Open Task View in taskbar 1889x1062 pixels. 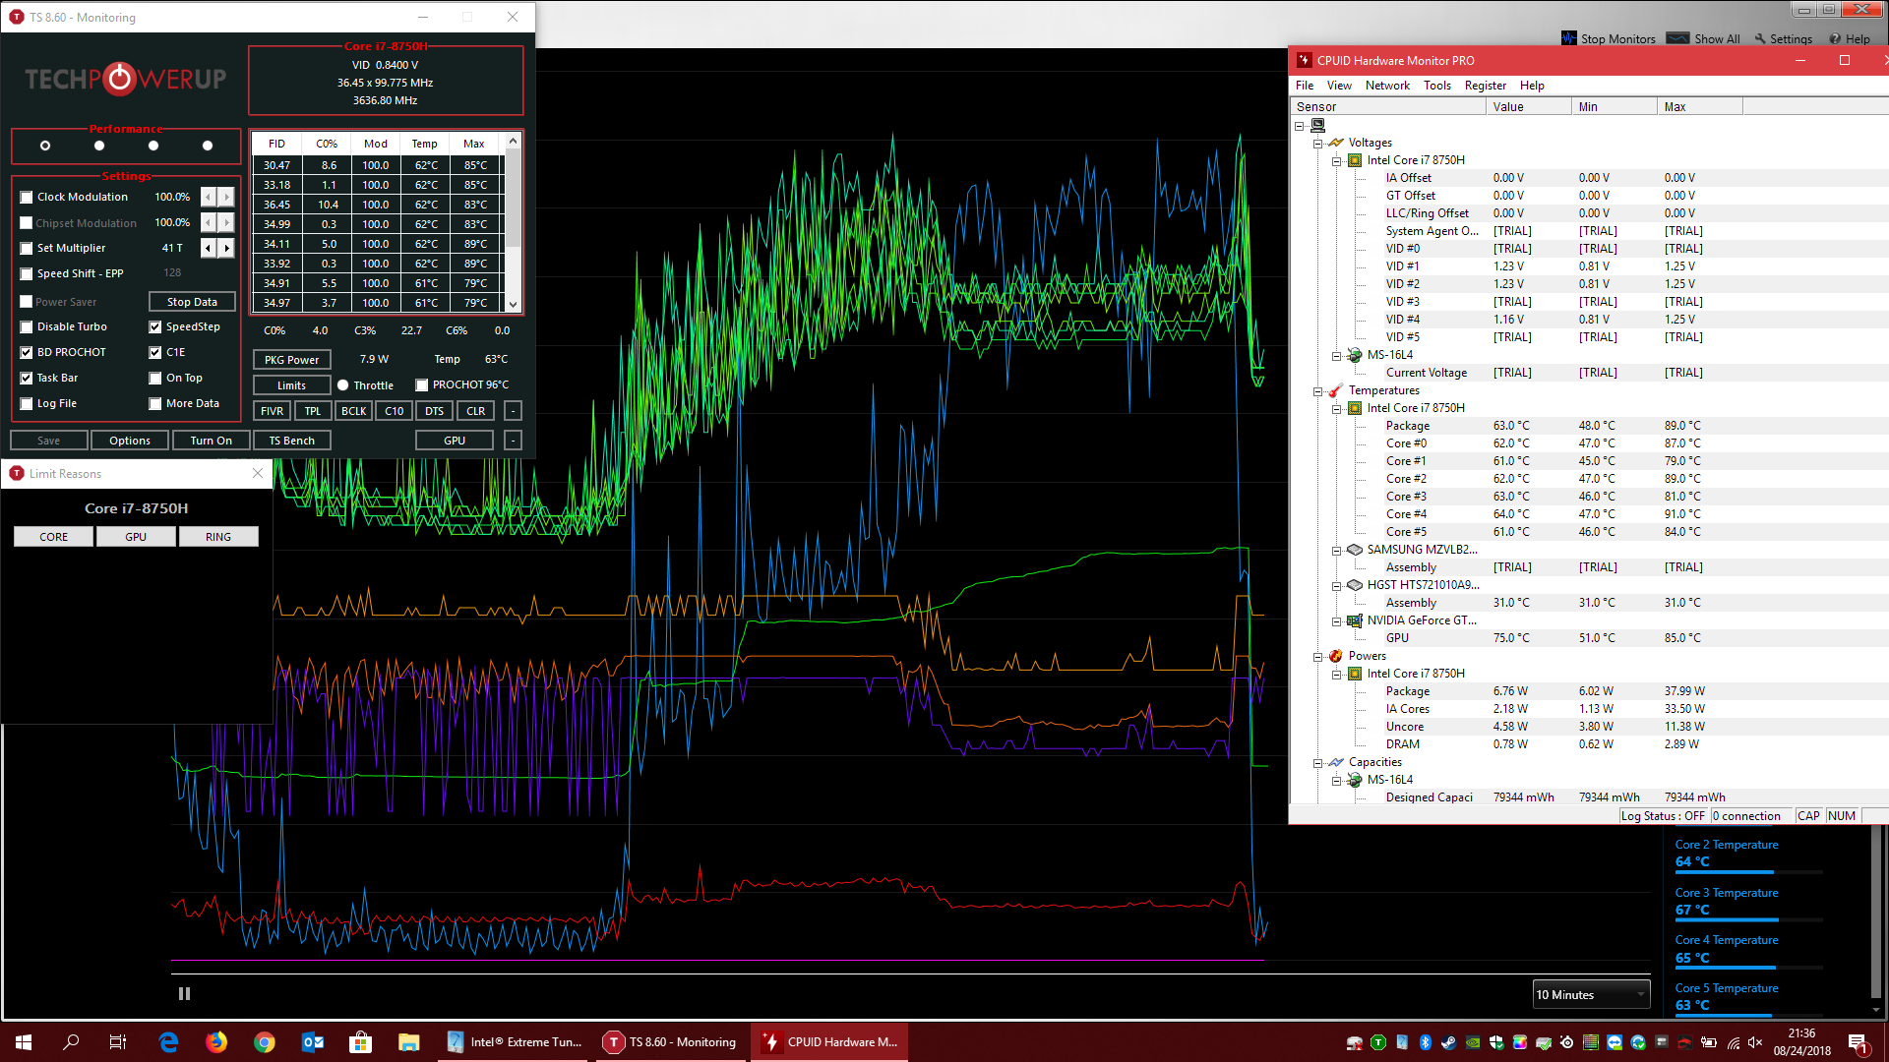tap(118, 1042)
